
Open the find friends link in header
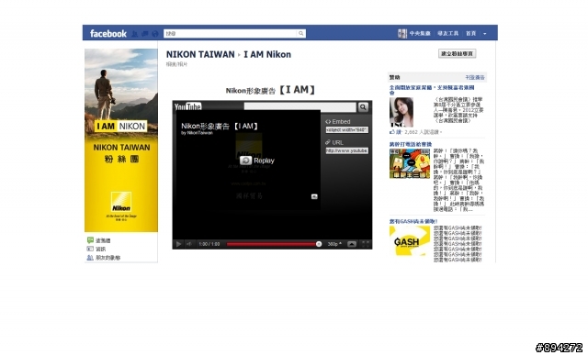click(x=448, y=34)
